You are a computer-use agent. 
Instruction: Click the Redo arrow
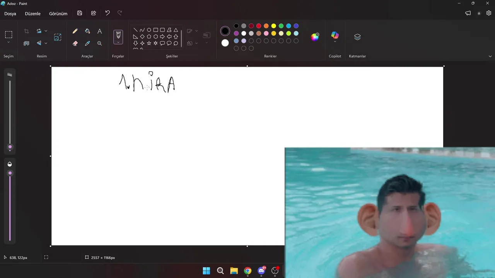click(120, 13)
